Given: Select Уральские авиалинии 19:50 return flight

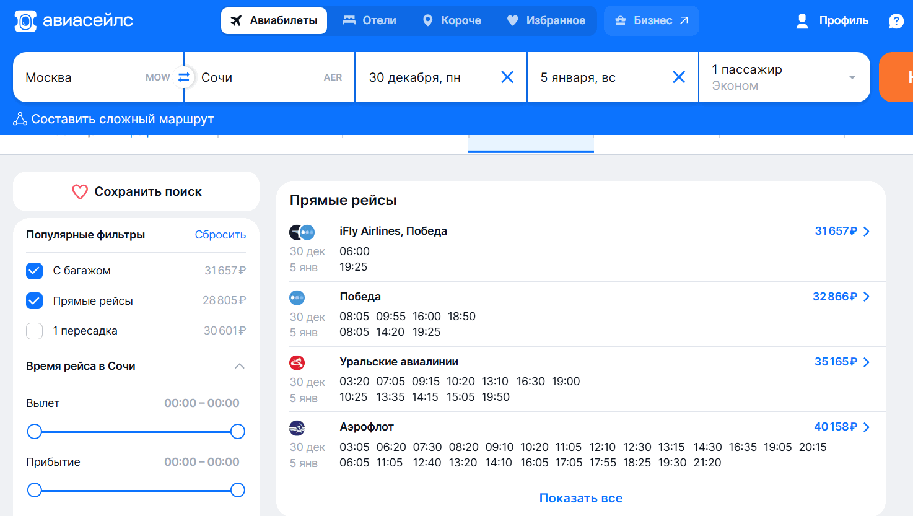Looking at the screenshot, I should [496, 397].
